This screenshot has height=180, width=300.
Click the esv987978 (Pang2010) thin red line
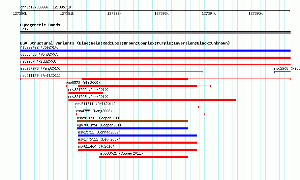112,72
